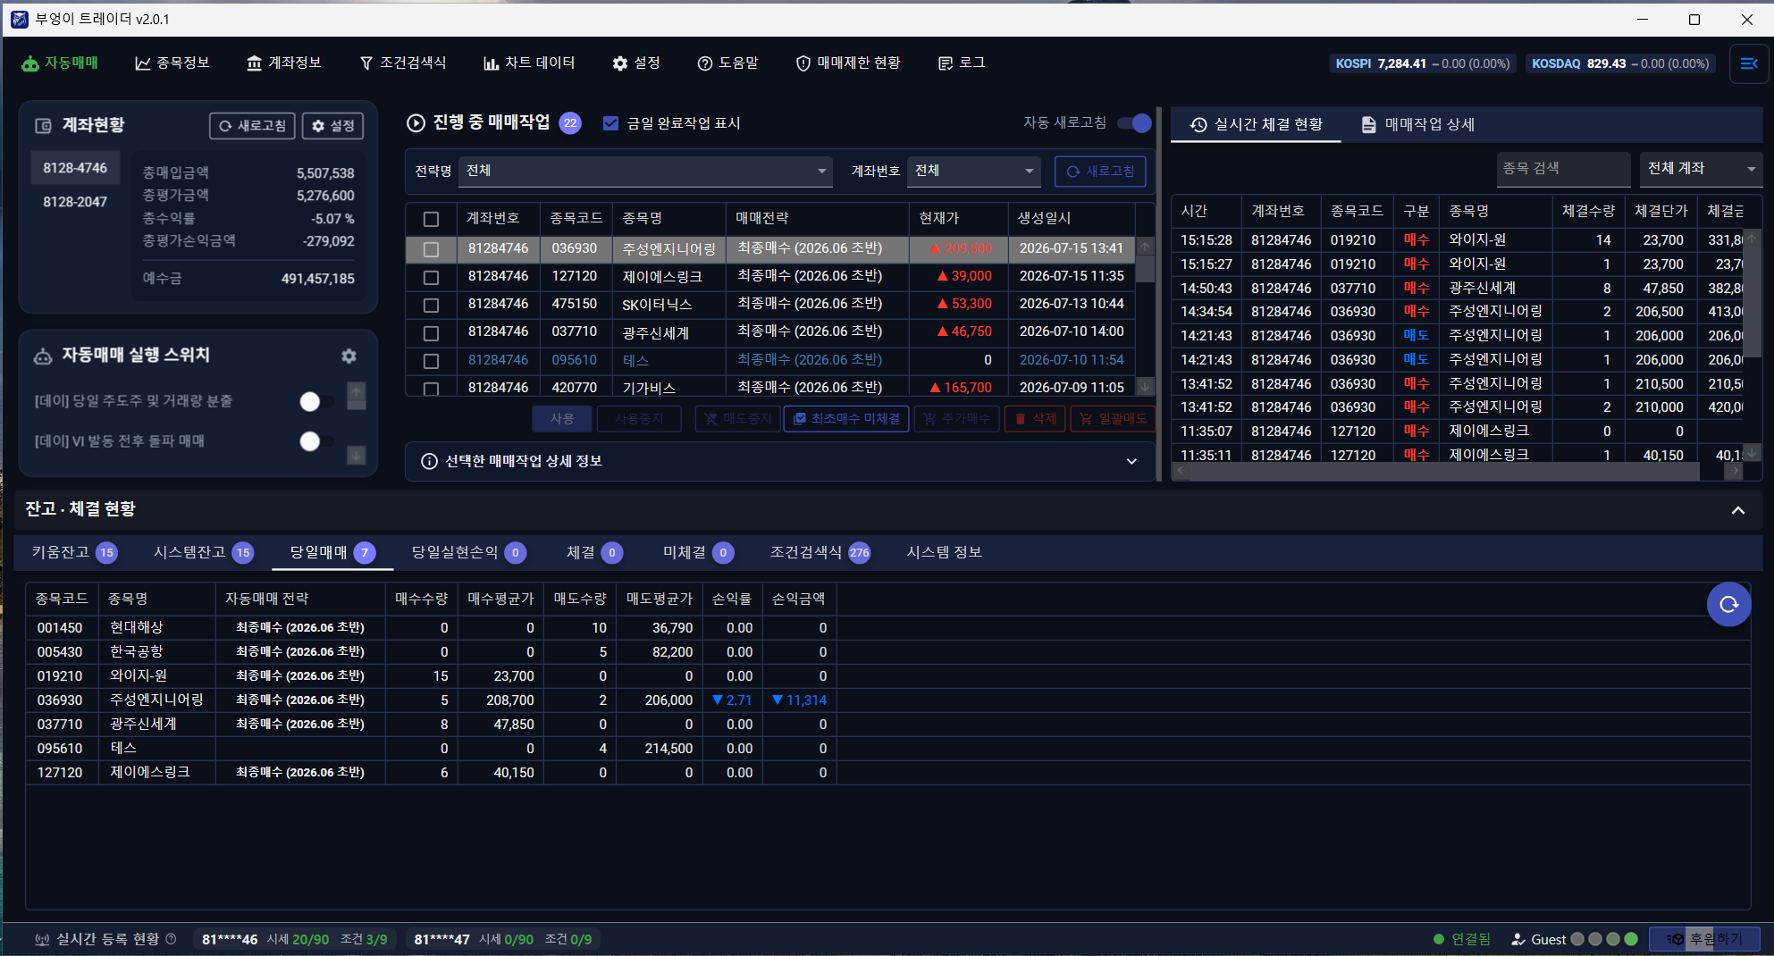This screenshot has width=1774, height=956.
Task: Open the 전체 계좌 dropdown
Action: 1702,168
